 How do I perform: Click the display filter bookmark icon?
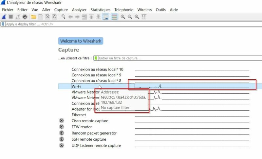pyautogui.click(x=3, y=24)
